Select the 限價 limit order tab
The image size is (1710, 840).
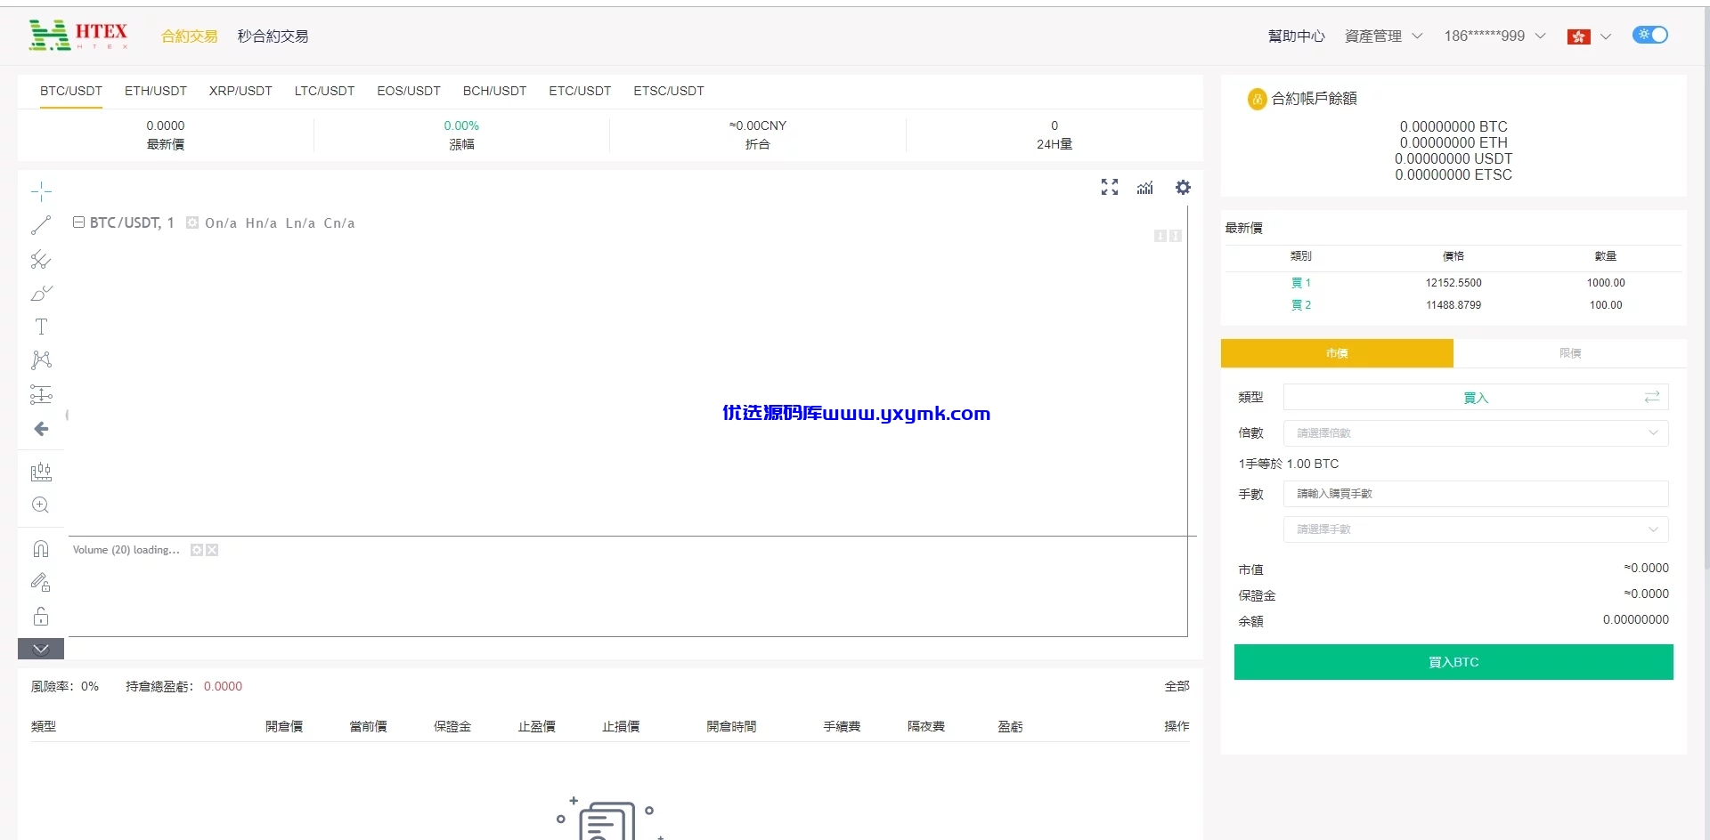click(x=1570, y=353)
